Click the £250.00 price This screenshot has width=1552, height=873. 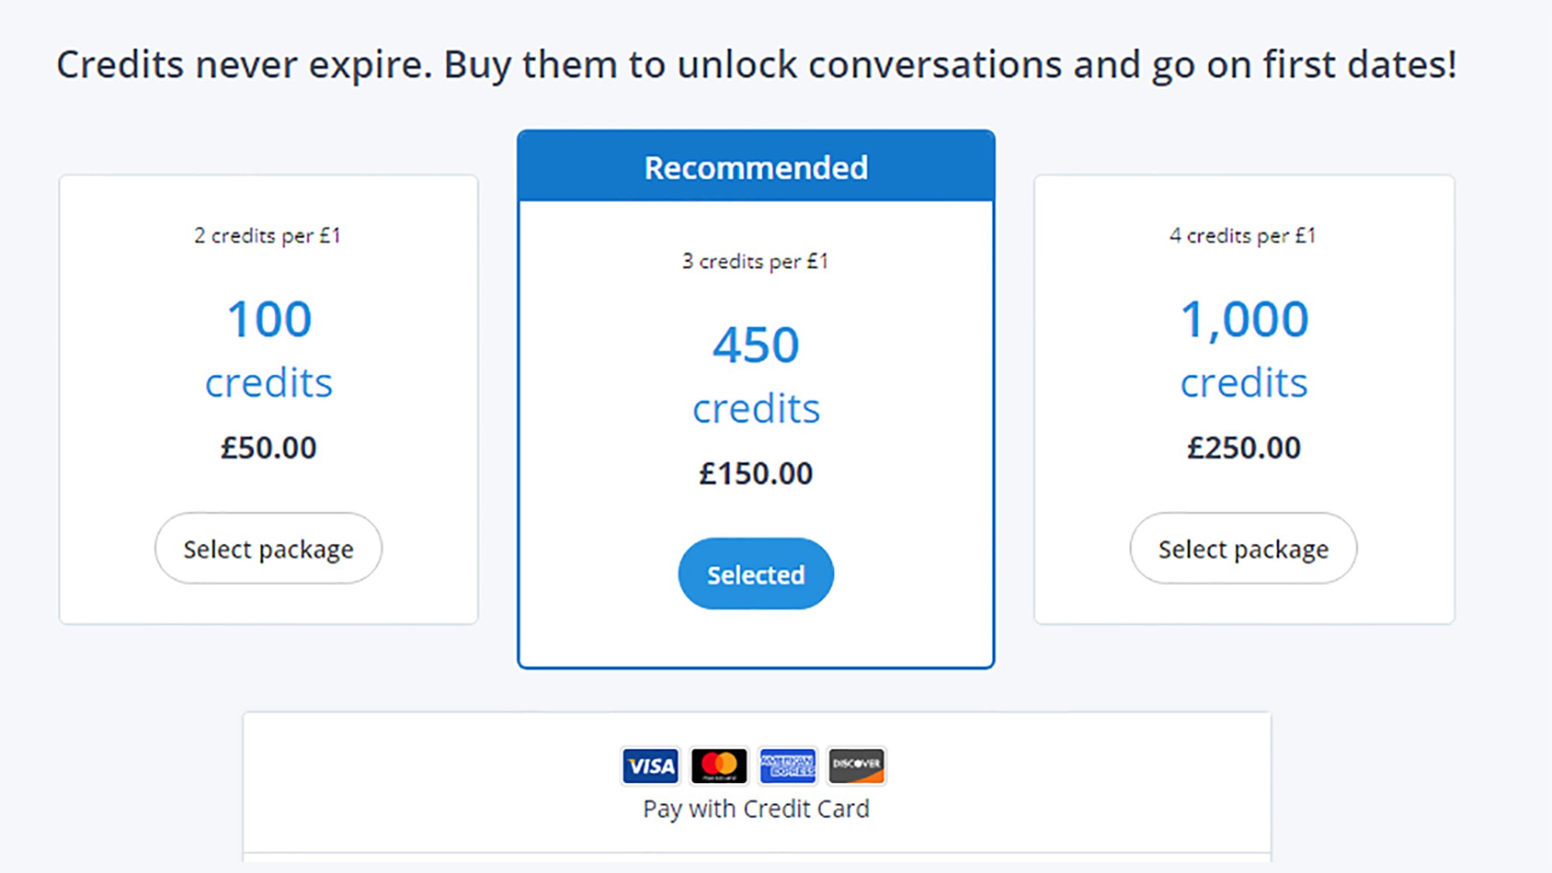1244,448
